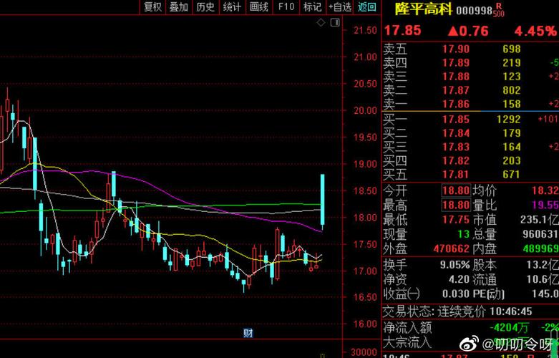559x358 pixels.
Task: Click stock code 000998
Action: [475, 10]
